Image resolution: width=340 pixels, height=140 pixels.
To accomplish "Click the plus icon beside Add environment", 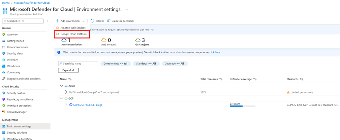I will click(x=58, y=21).
